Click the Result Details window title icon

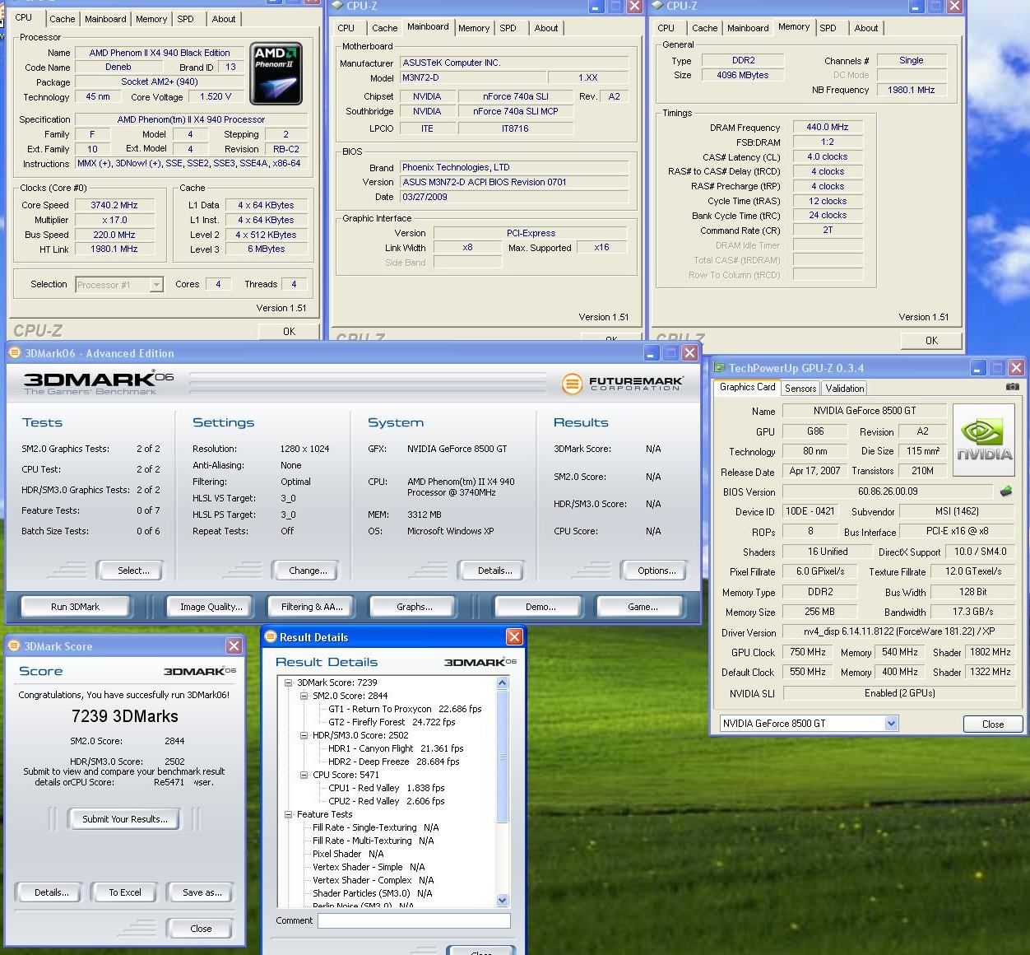[271, 637]
